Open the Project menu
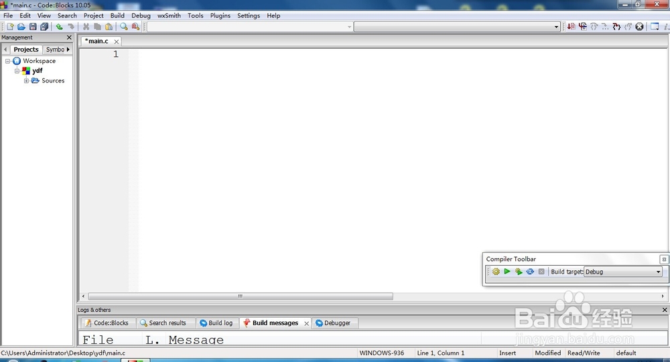670x362 pixels. [94, 15]
